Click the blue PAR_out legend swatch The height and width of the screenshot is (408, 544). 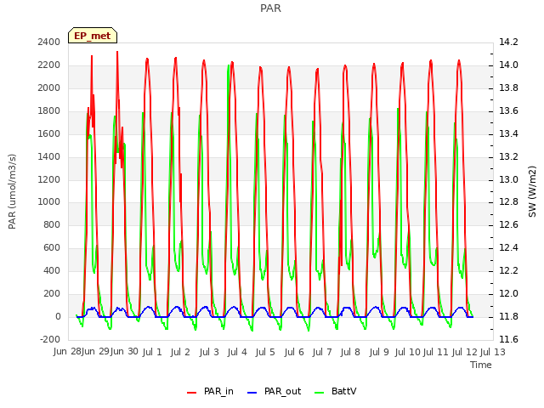[252, 393]
